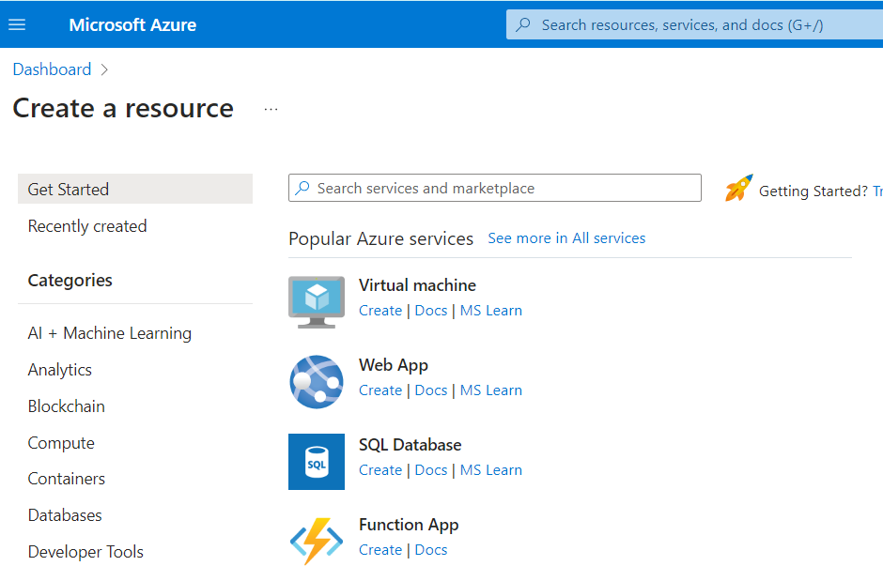Viewport: 883px width, 566px height.
Task: Expand the ellipsis next to Create a resource
Action: coord(271,108)
